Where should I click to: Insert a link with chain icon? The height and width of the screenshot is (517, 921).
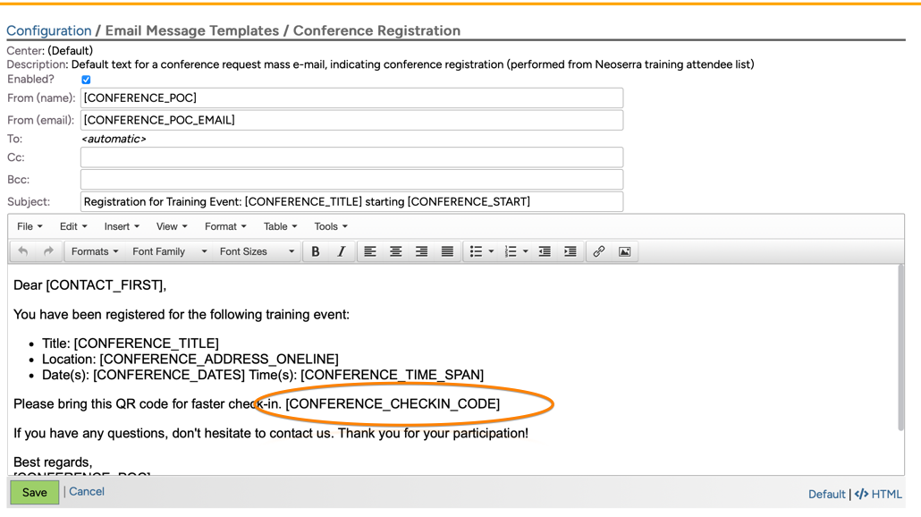(x=599, y=252)
